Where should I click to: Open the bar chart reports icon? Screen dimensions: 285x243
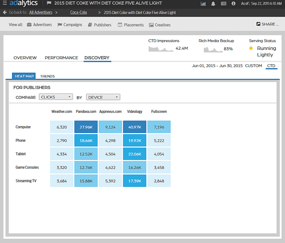pos(203,3)
